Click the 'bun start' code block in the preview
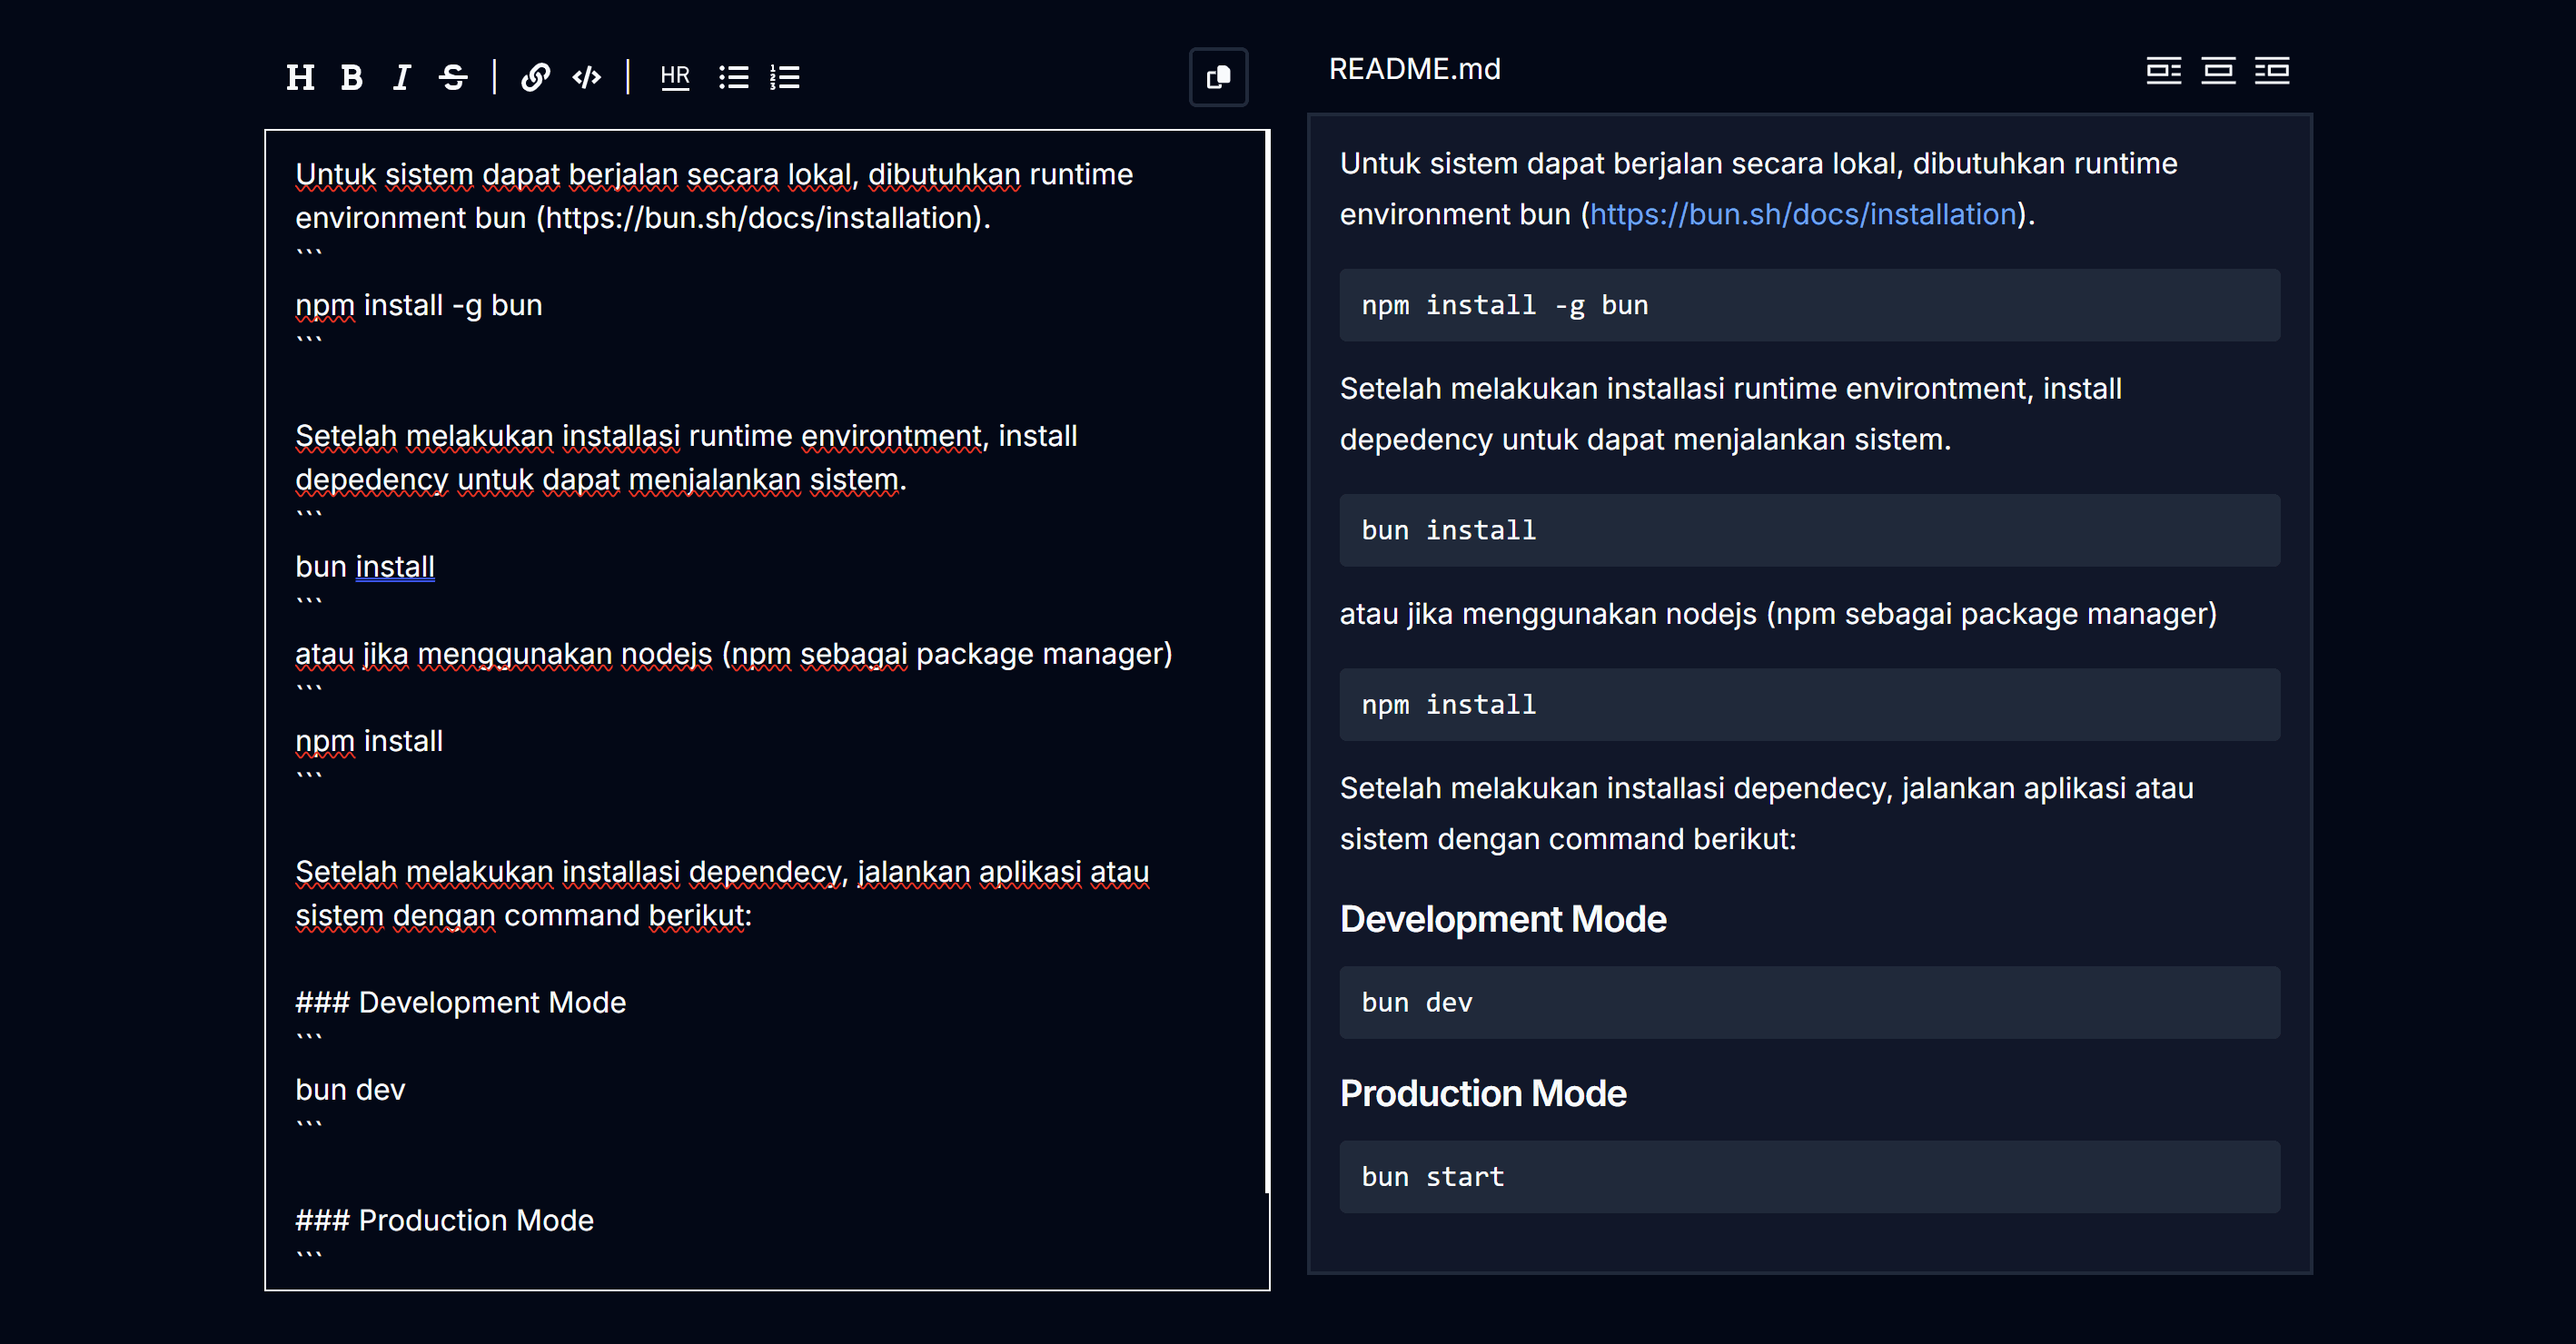 coord(1809,1177)
